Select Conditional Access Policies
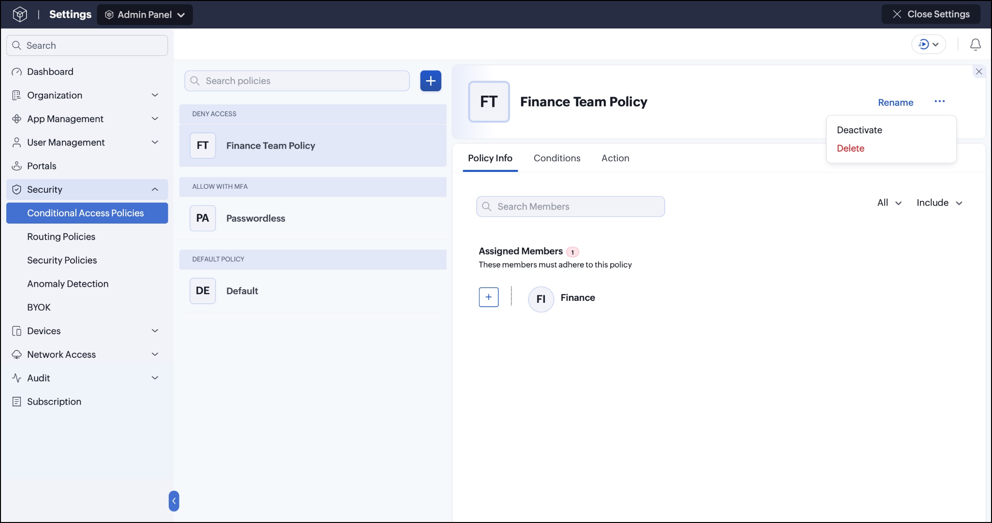This screenshot has width=992, height=523. (87, 213)
